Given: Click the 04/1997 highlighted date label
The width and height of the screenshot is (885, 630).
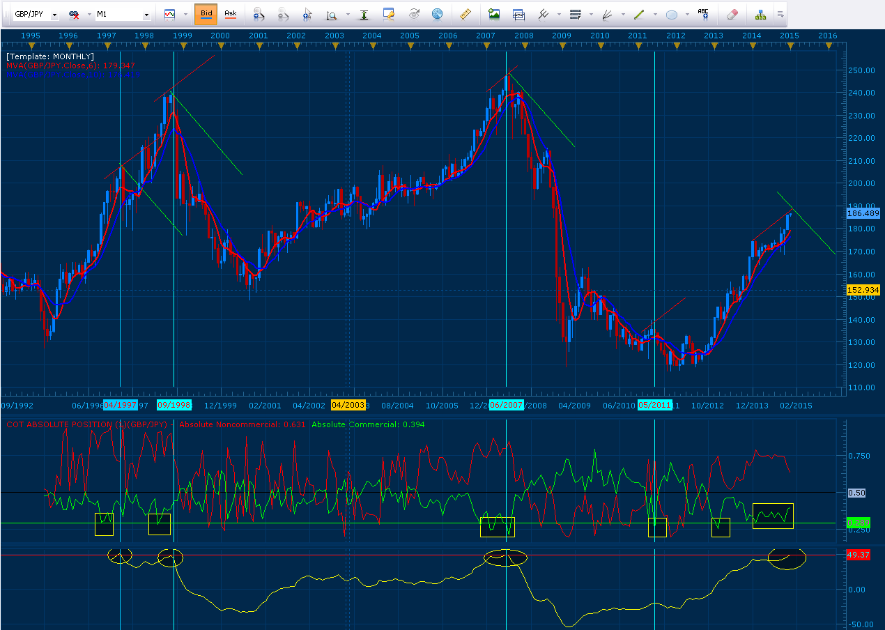Looking at the screenshot, I should tap(121, 405).
